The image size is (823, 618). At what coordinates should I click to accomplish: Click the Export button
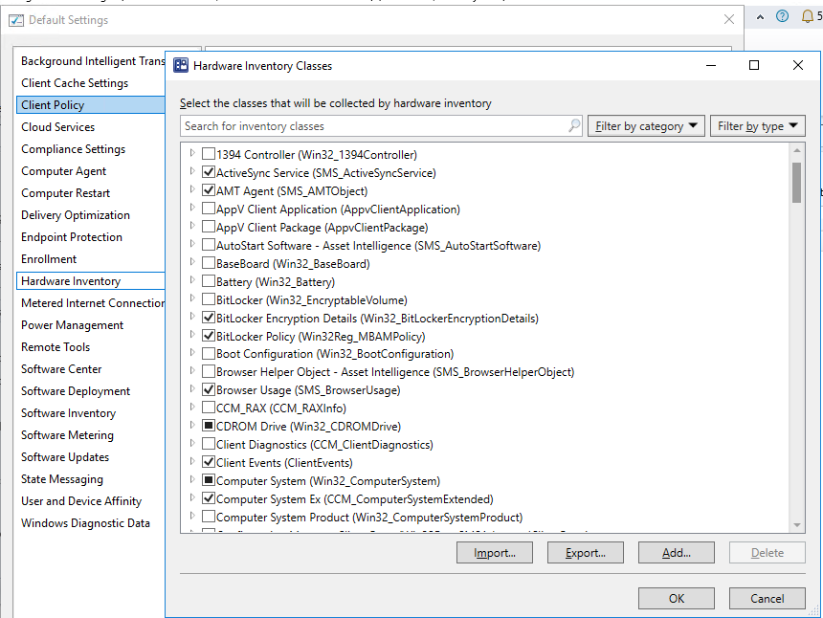tap(585, 552)
